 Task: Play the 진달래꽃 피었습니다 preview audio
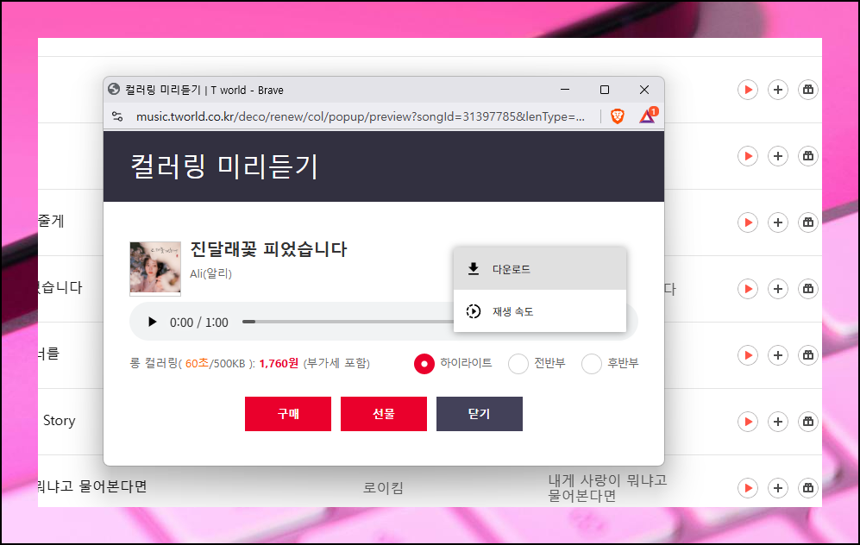152,322
